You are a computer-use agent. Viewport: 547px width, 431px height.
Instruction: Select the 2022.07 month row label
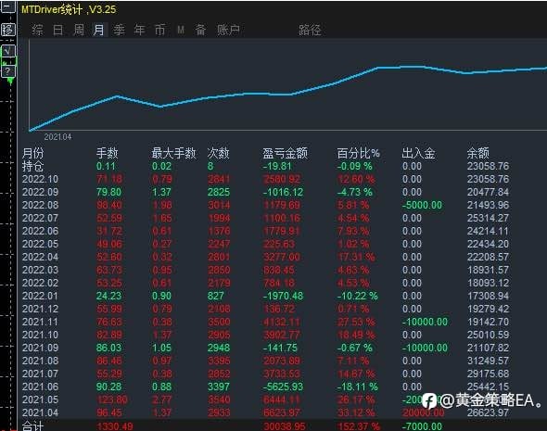tap(40, 219)
